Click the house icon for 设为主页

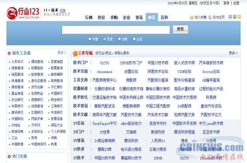point(210,17)
